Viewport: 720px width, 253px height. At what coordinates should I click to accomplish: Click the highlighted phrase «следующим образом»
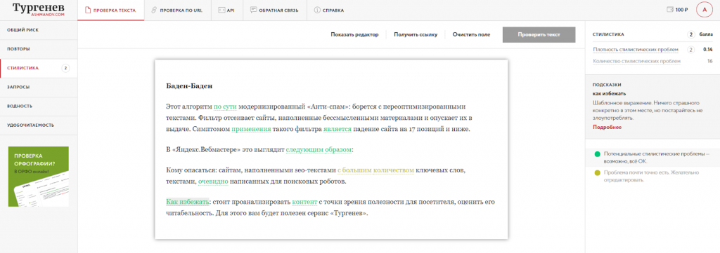pyautogui.click(x=319, y=149)
